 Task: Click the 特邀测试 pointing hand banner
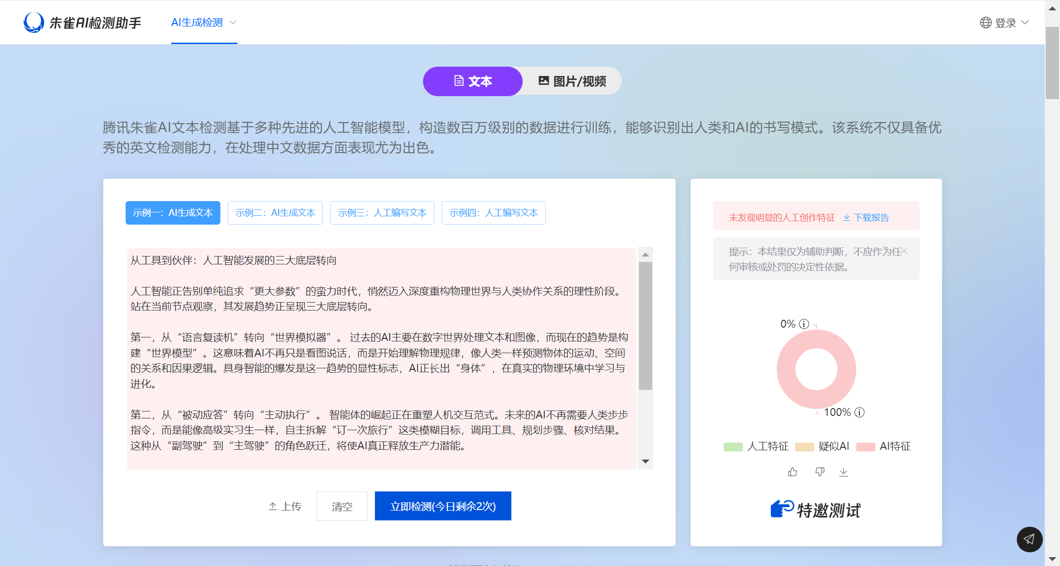[x=816, y=510]
